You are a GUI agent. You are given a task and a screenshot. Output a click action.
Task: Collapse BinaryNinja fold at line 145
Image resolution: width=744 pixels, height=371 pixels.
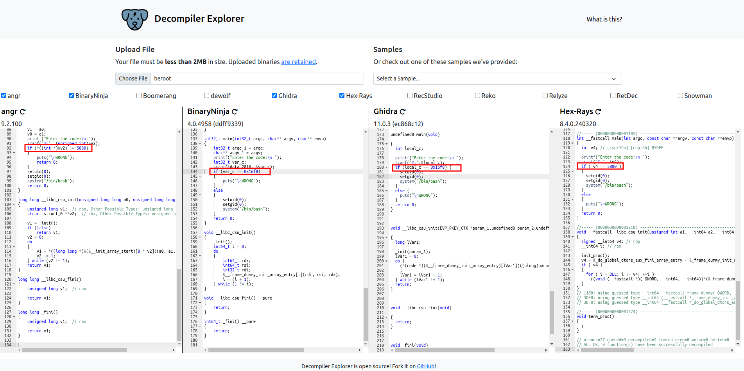point(200,177)
